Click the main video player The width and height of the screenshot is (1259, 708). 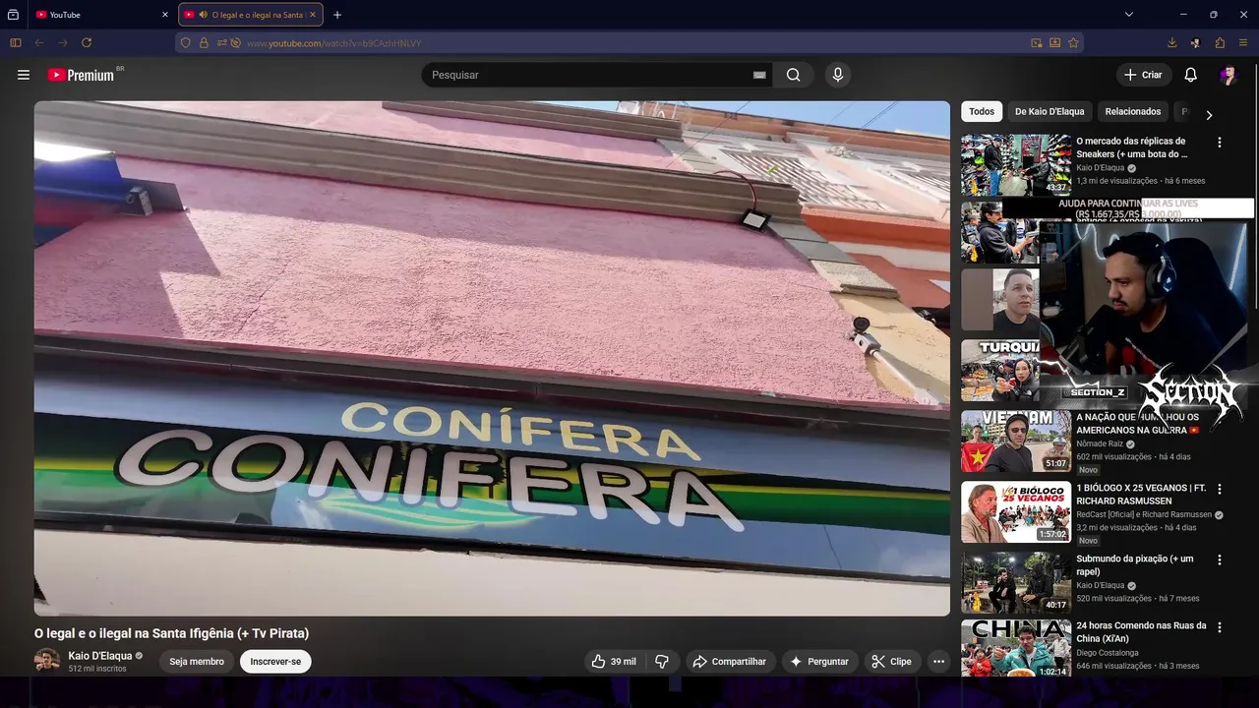pos(492,358)
